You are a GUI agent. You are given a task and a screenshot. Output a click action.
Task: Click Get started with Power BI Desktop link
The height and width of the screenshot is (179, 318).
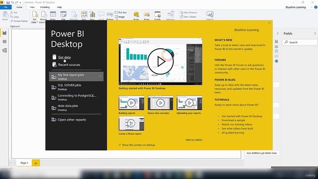pos(242,116)
